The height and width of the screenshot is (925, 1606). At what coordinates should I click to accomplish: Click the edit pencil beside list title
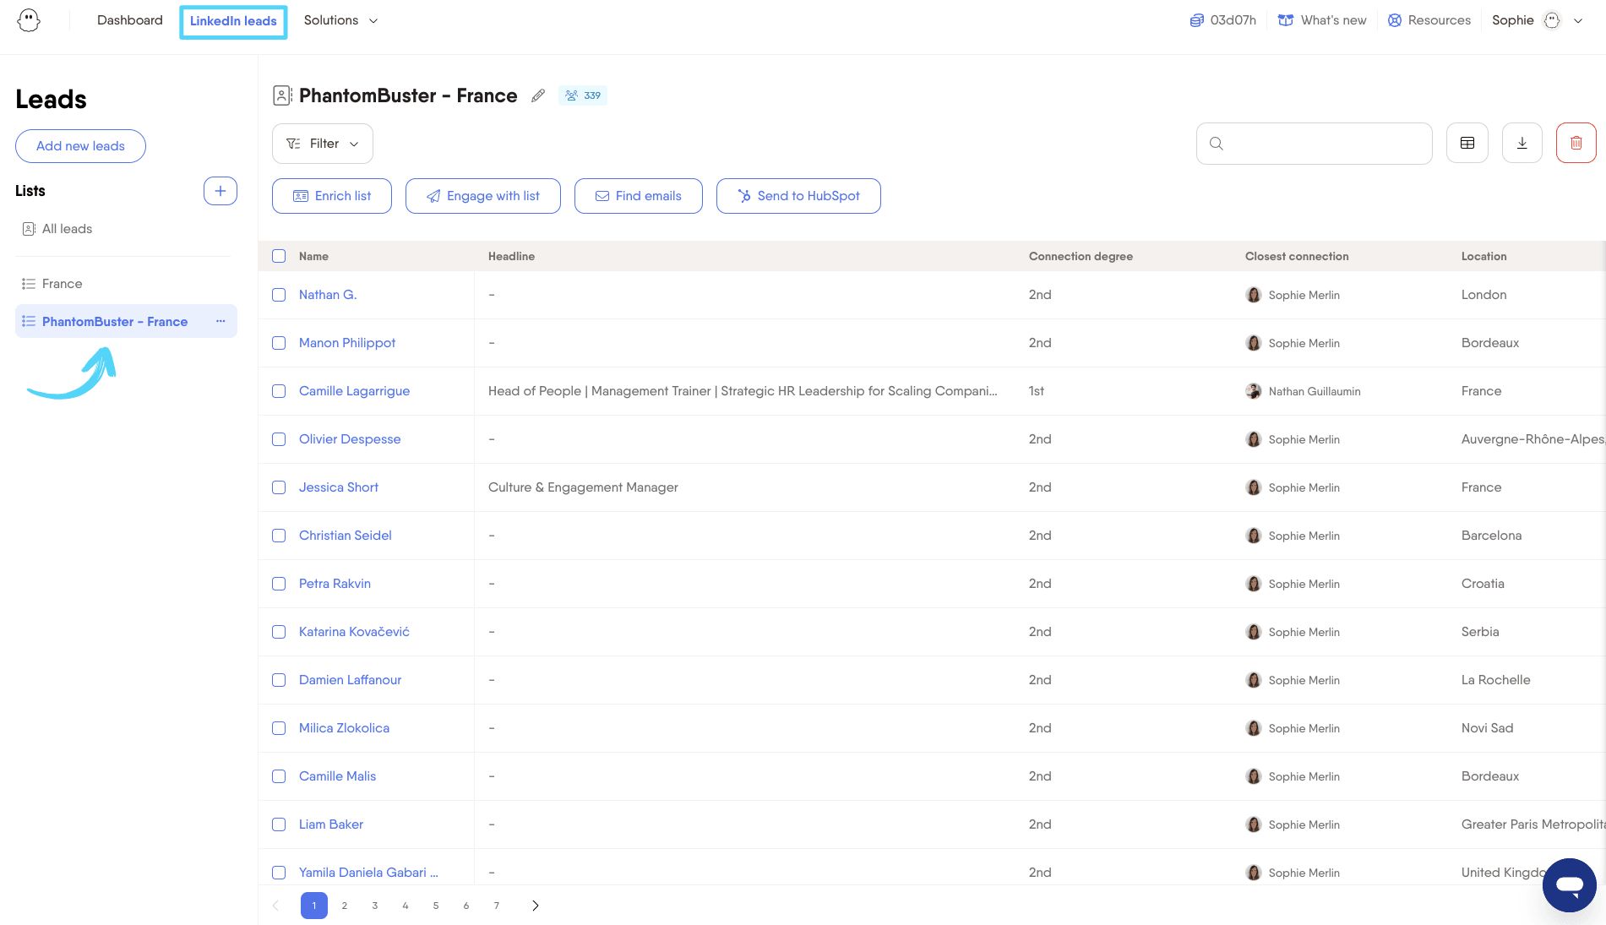pyautogui.click(x=538, y=95)
